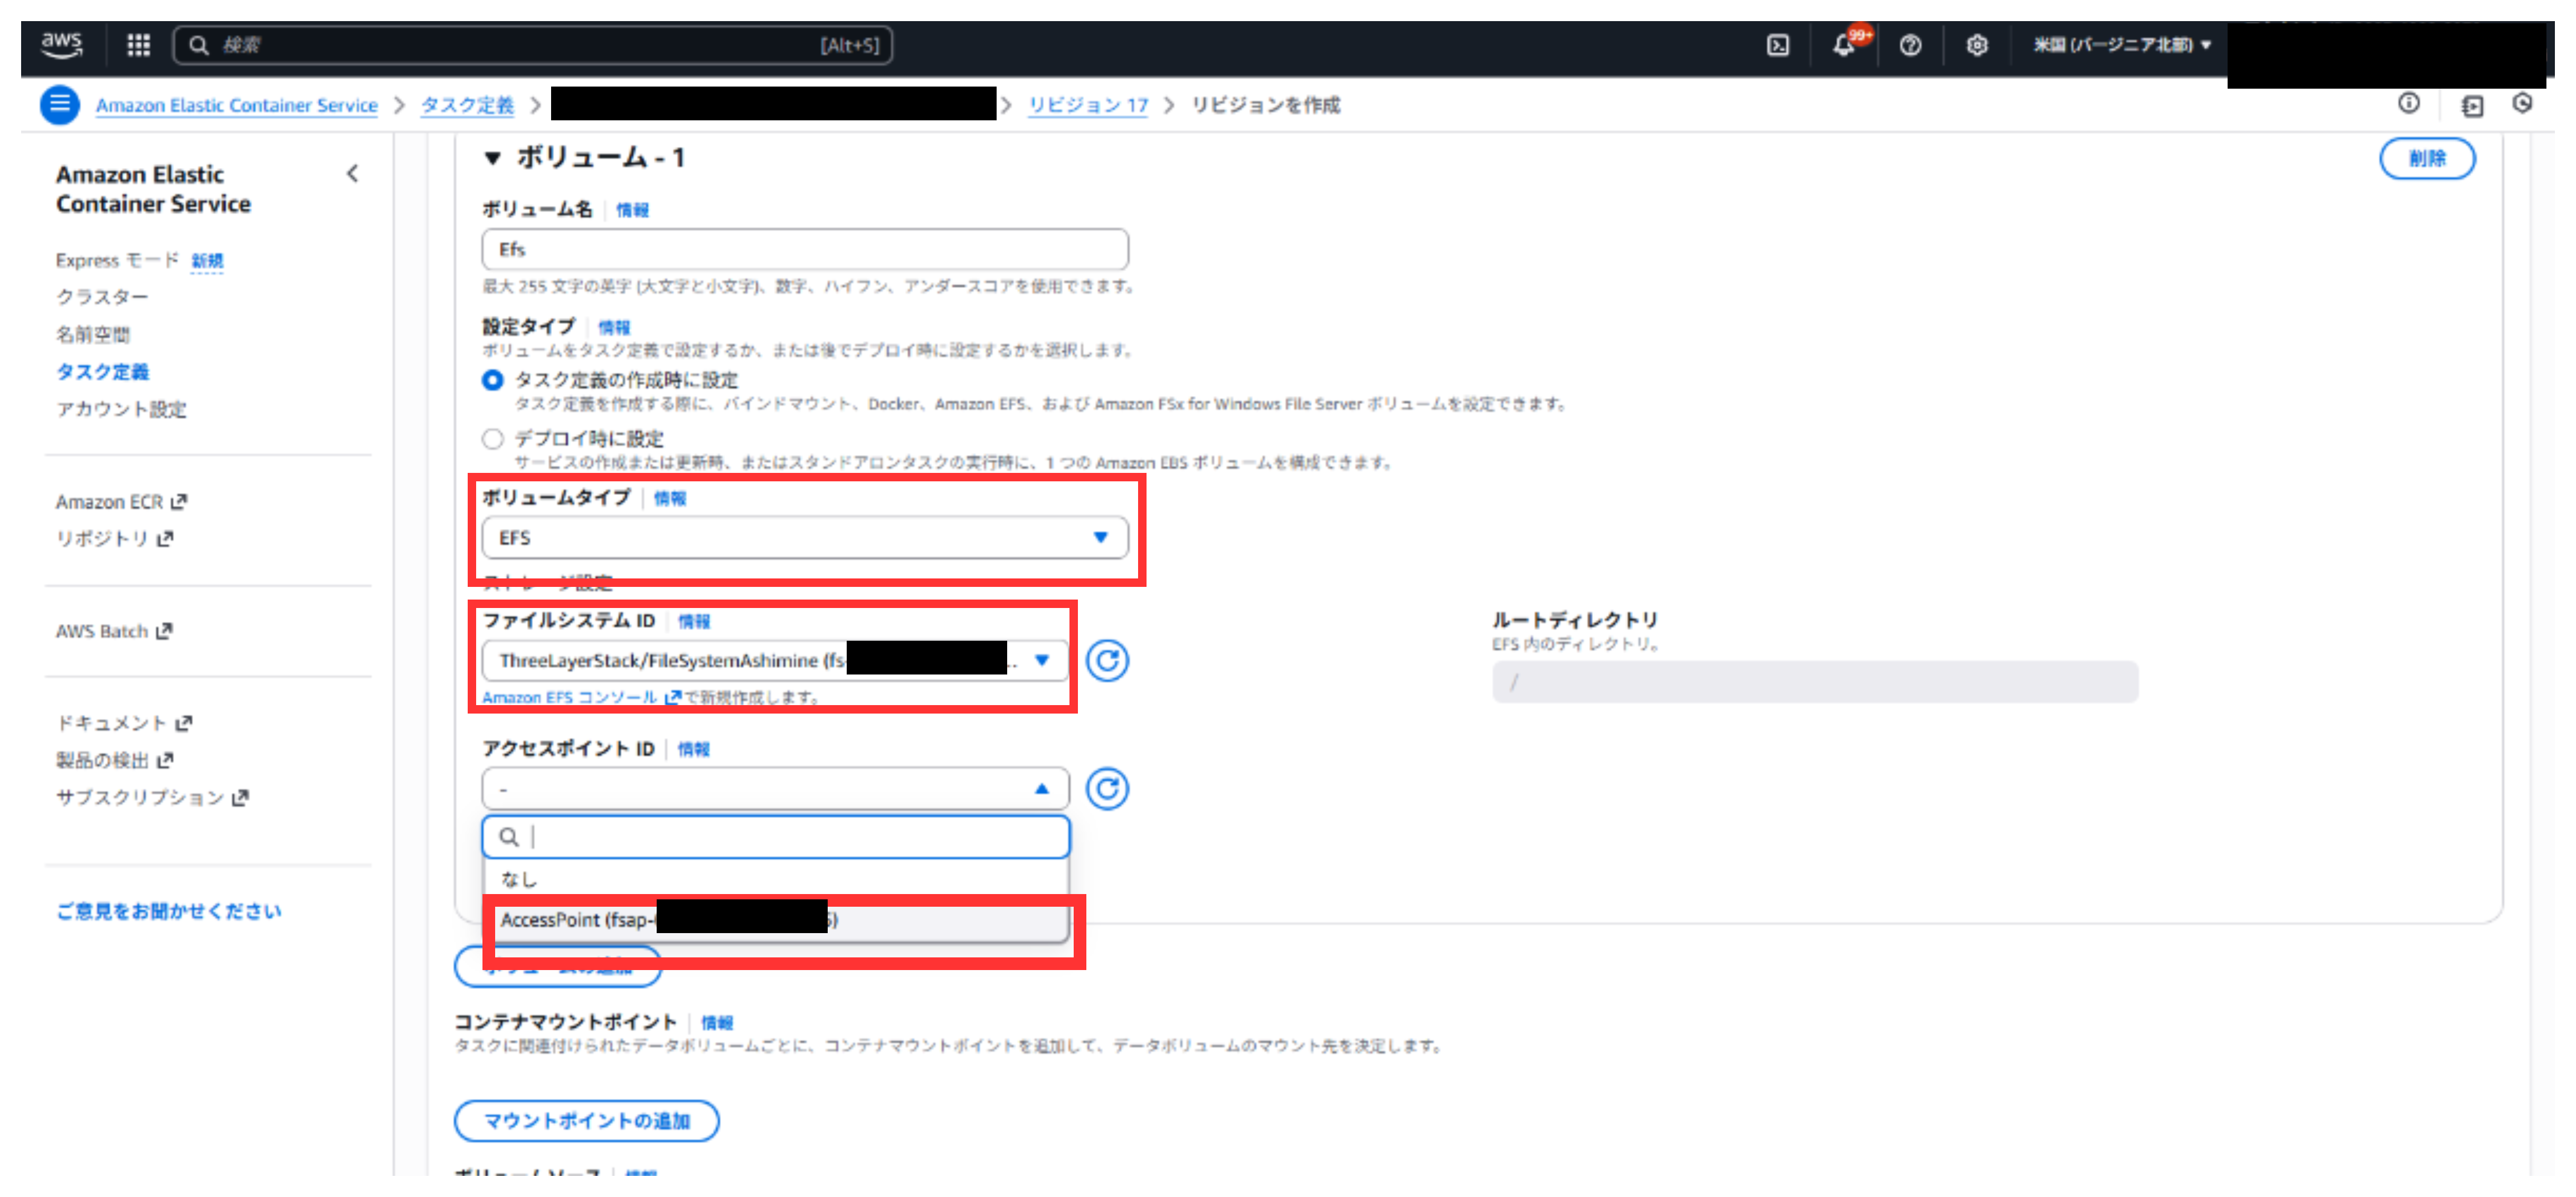Click the マウントポイントの追加 button

[586, 1121]
